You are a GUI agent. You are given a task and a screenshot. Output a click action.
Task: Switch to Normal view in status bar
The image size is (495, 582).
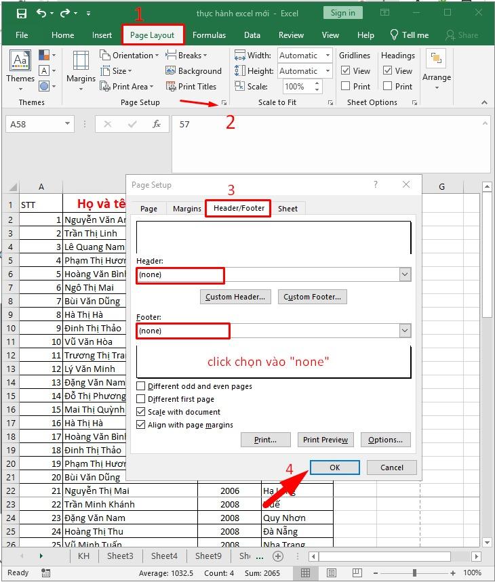coord(305,573)
